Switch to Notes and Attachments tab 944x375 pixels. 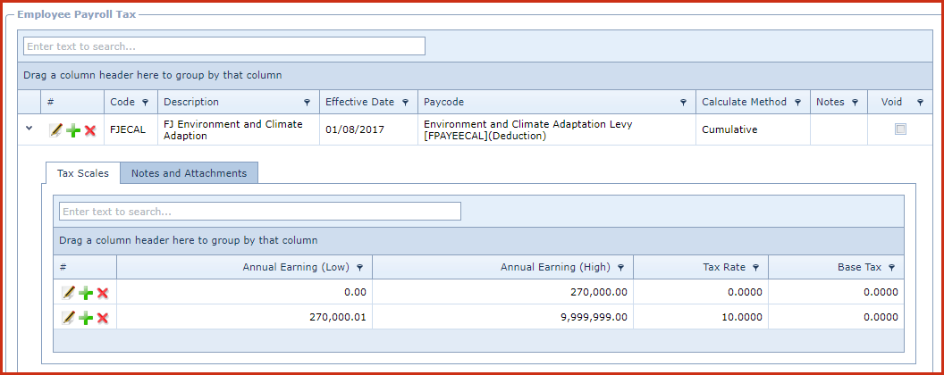189,173
